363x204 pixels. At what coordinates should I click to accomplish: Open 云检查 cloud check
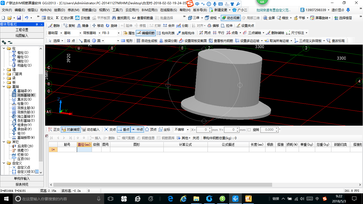[x=83, y=18]
